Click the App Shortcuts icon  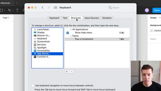tap(35, 54)
